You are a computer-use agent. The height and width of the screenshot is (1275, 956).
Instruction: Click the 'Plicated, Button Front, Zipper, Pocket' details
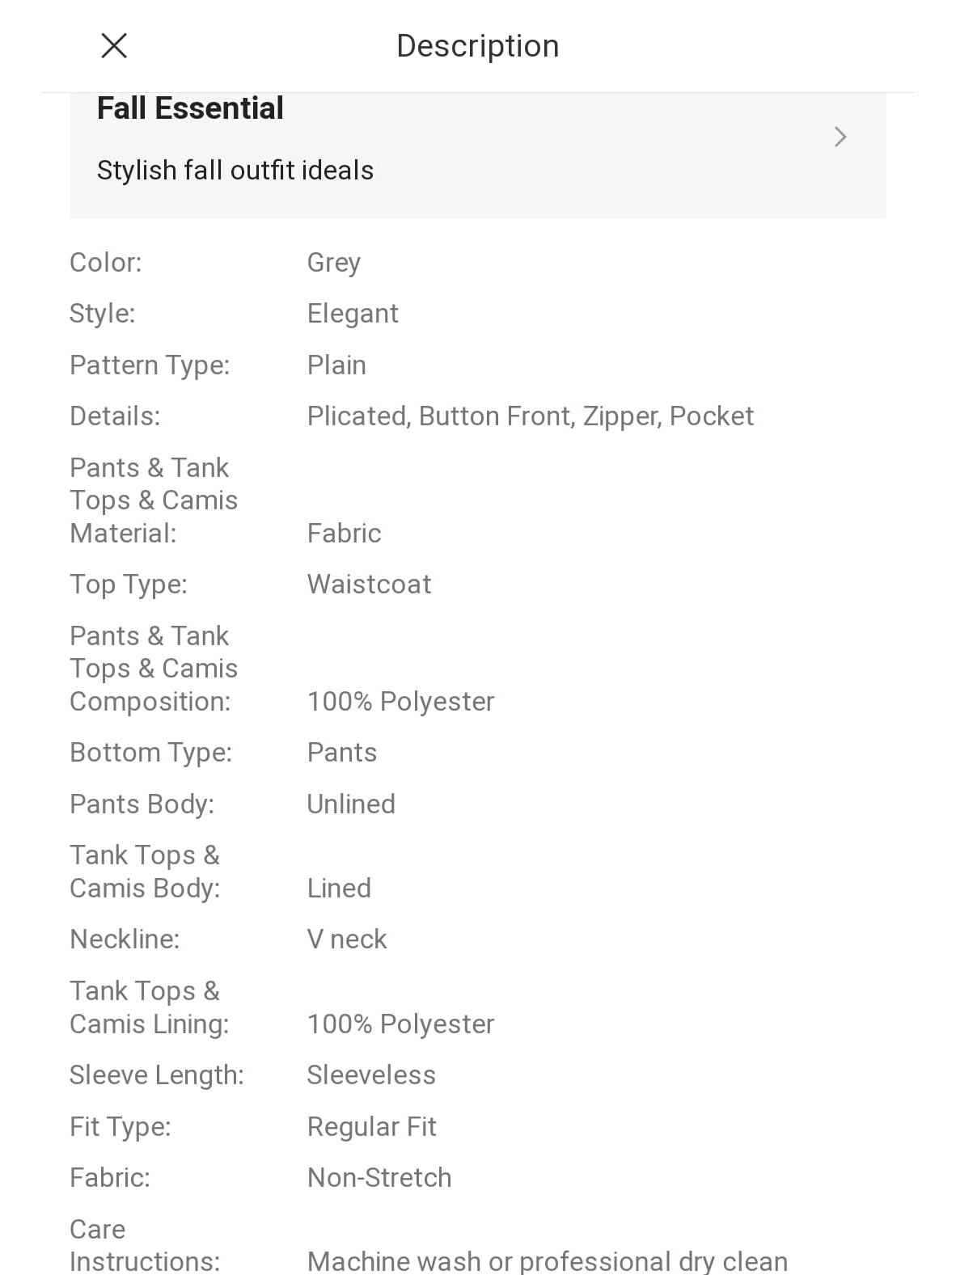[530, 416]
